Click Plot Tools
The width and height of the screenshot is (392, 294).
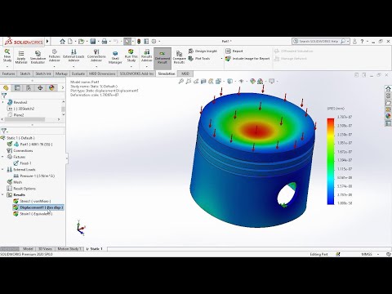click(x=199, y=58)
